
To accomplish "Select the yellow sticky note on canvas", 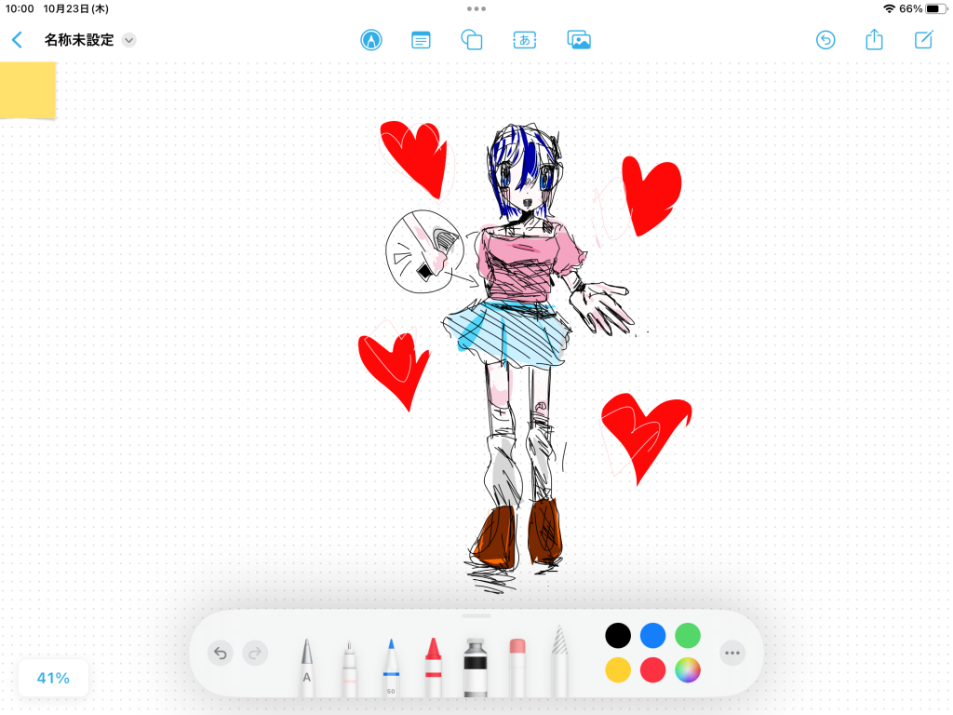I will [x=27, y=89].
